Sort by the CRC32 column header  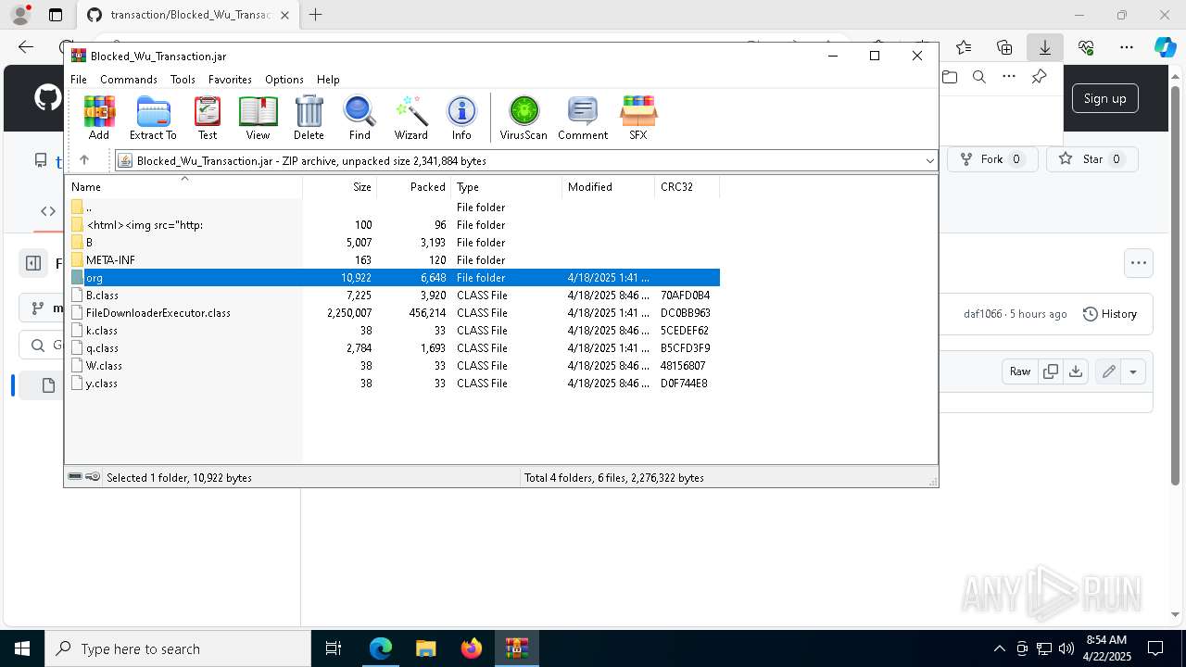tap(687, 187)
